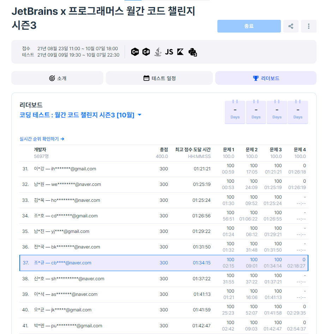Click the 문제 2 column header

point(252,150)
